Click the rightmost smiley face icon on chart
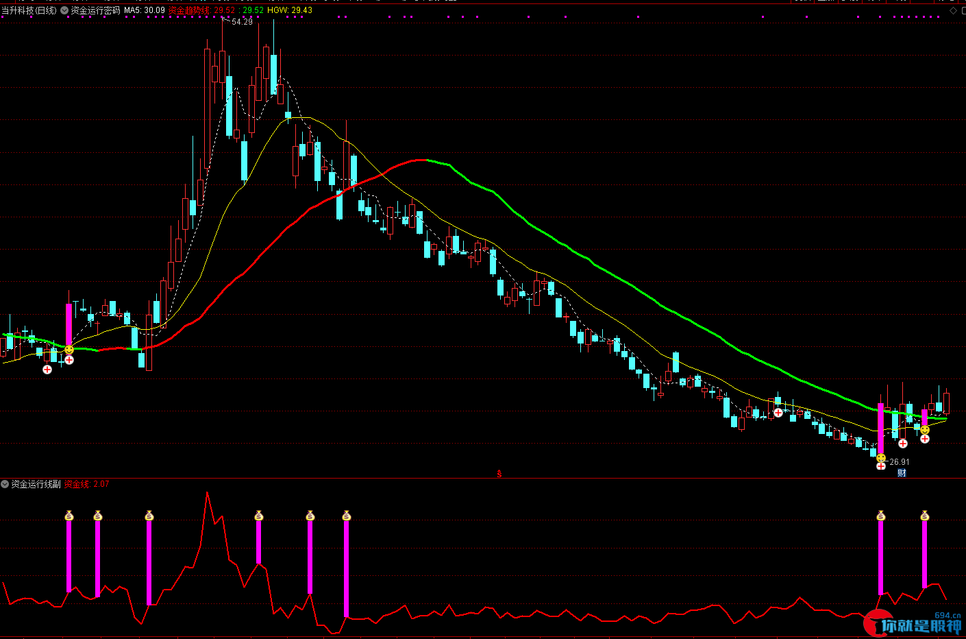 [925, 430]
